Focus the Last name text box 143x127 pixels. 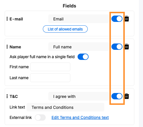[x=50, y=78]
